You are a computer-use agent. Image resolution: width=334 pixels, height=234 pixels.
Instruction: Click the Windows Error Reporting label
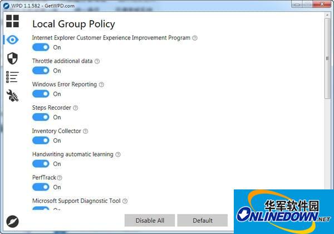click(65, 84)
